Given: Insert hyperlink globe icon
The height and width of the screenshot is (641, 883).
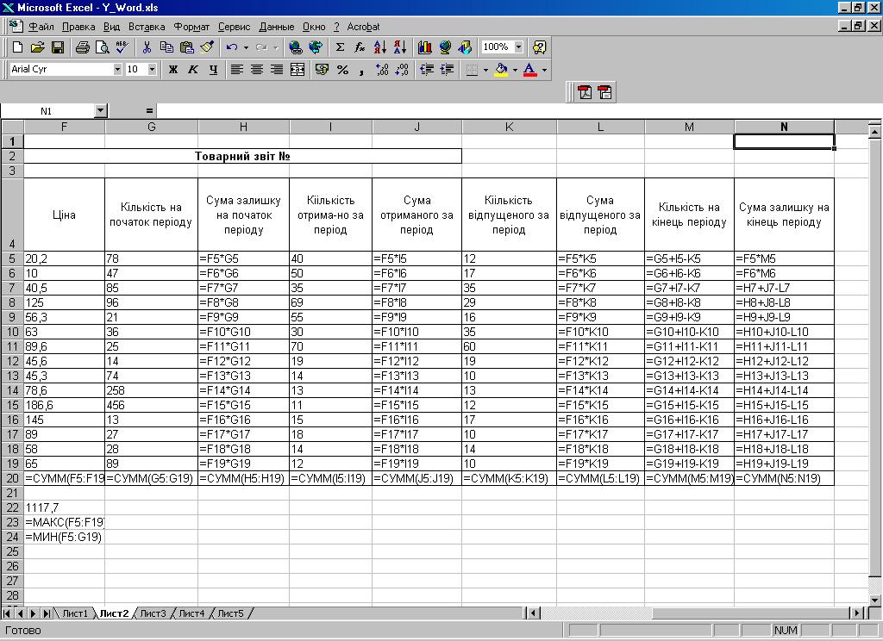Looking at the screenshot, I should [x=295, y=47].
